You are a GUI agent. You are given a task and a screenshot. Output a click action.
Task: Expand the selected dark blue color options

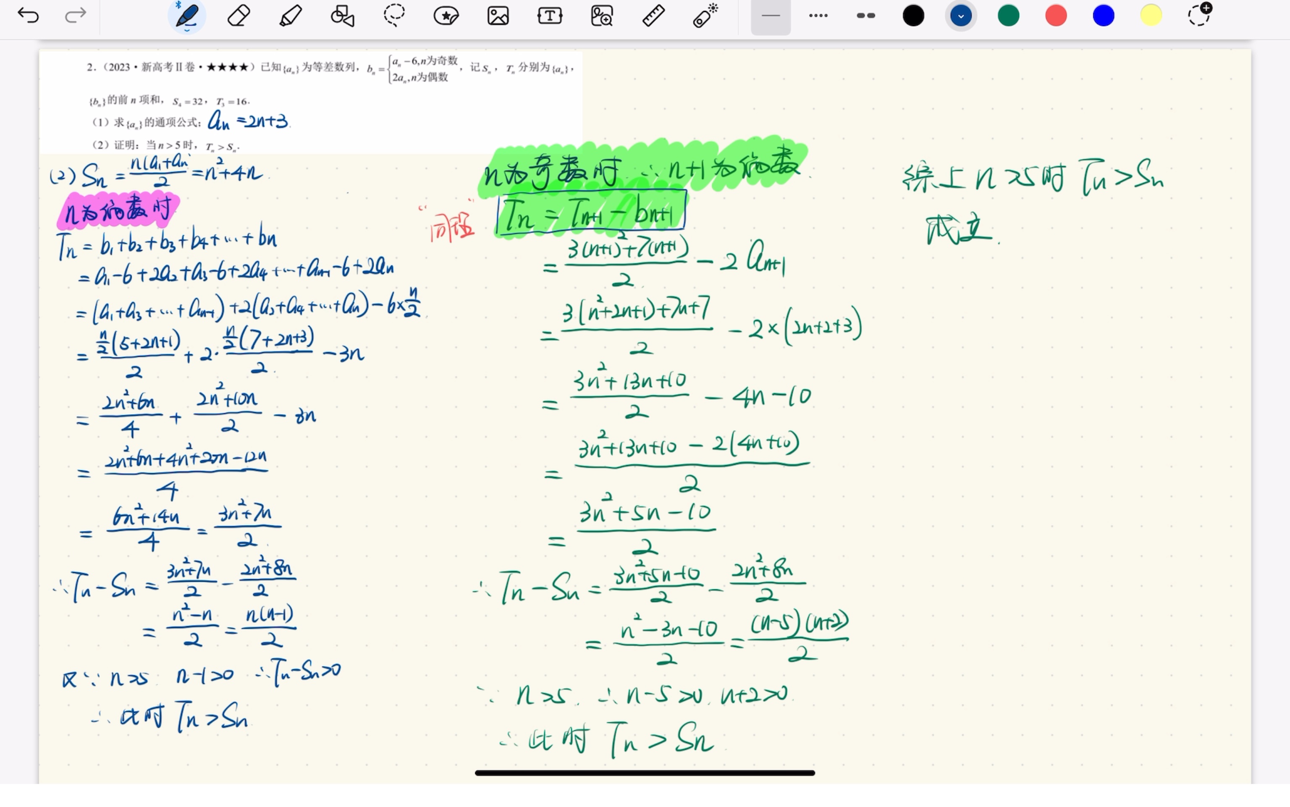pyautogui.click(x=961, y=16)
